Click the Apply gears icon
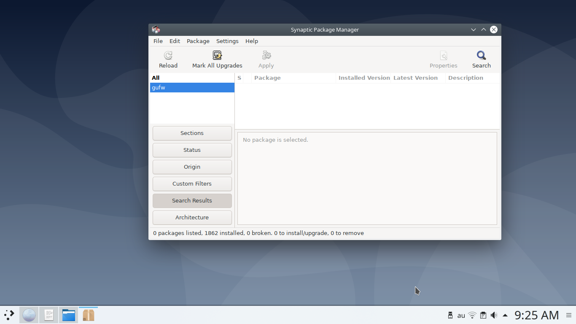Screen dimensions: 576x324 (266, 55)
